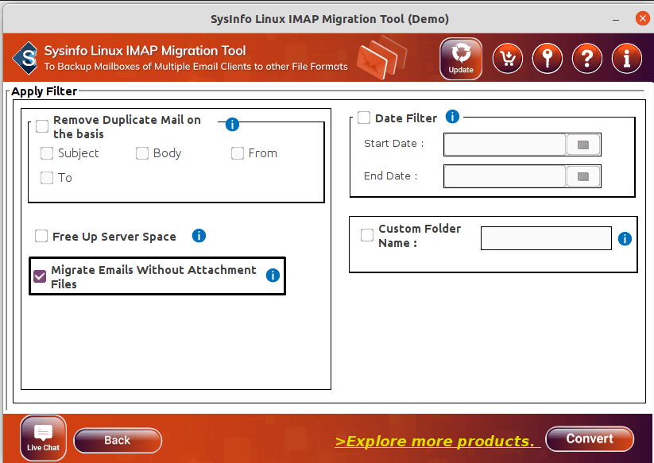Check the To option
Screen dimensions: 654x463
[x=47, y=178]
